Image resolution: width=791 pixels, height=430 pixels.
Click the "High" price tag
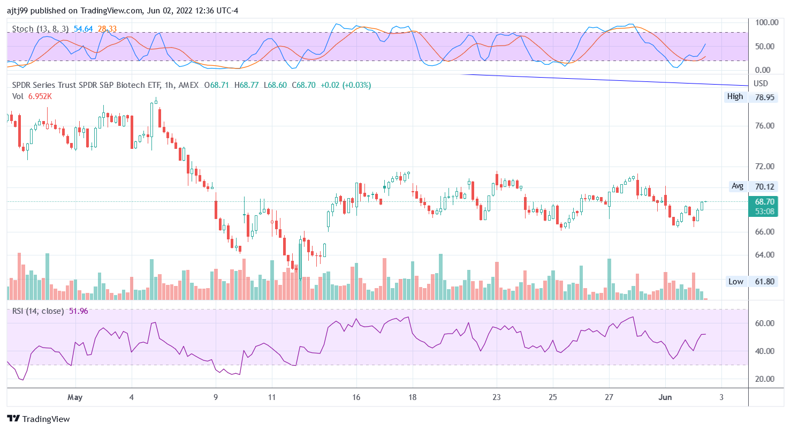click(735, 97)
